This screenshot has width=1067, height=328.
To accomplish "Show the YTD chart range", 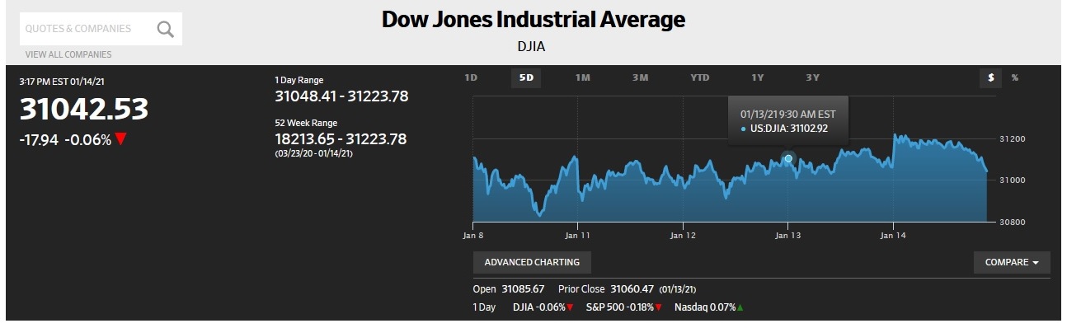I will point(699,77).
